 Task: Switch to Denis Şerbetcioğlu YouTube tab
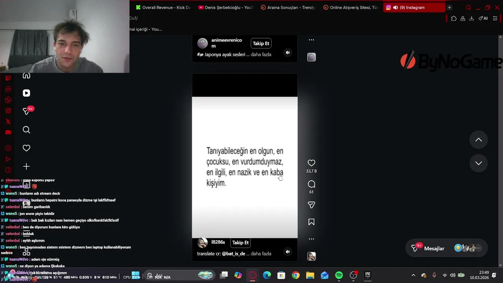click(226, 7)
